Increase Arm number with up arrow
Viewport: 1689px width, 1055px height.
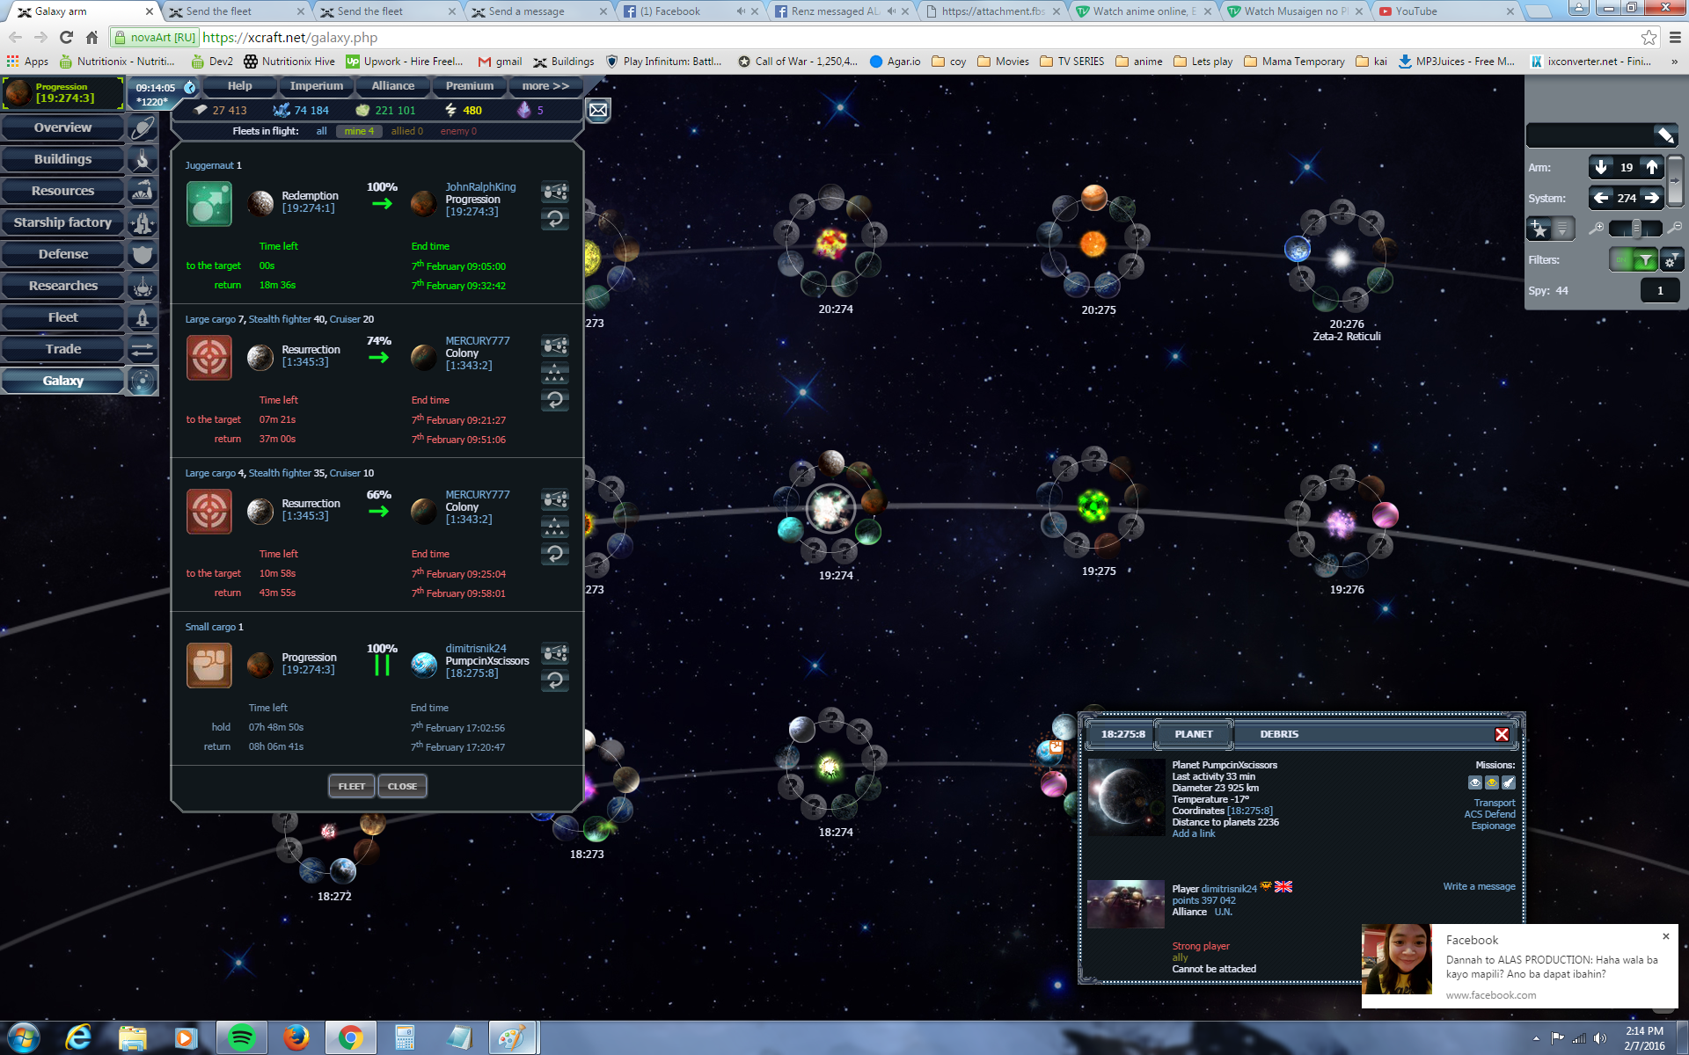pos(1651,167)
